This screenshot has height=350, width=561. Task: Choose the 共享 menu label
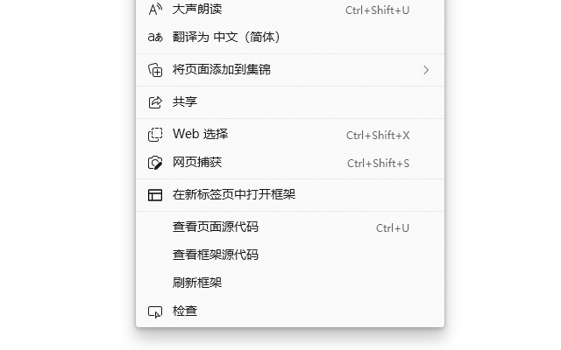coord(185,102)
